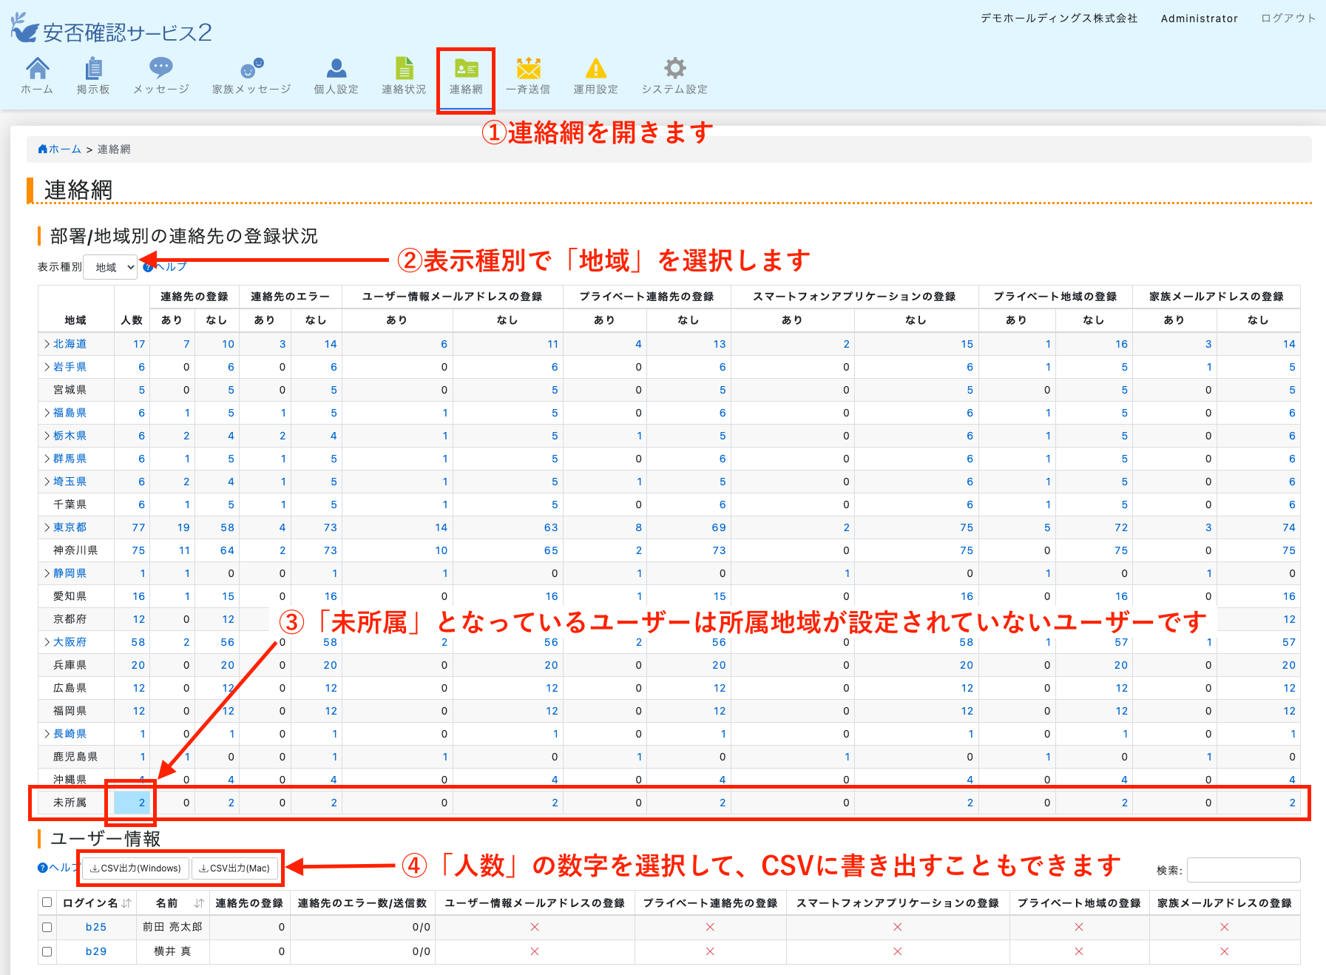Screen dimensions: 1326x975
Task: Expand the 大阪府 region row
Action: [x=47, y=642]
